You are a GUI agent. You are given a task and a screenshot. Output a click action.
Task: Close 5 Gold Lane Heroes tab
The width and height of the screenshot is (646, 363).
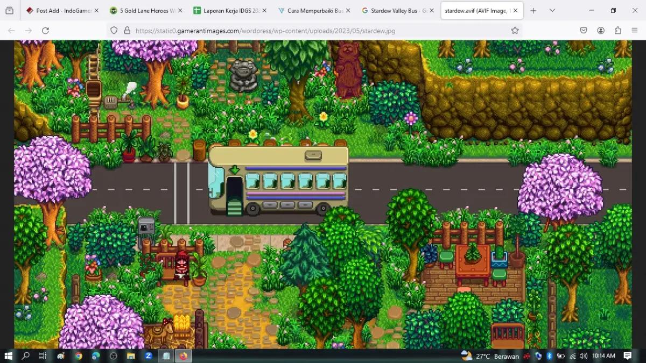tap(180, 10)
